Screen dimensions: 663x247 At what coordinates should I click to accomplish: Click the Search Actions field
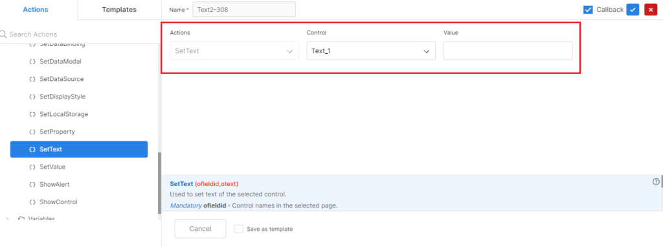coord(80,34)
